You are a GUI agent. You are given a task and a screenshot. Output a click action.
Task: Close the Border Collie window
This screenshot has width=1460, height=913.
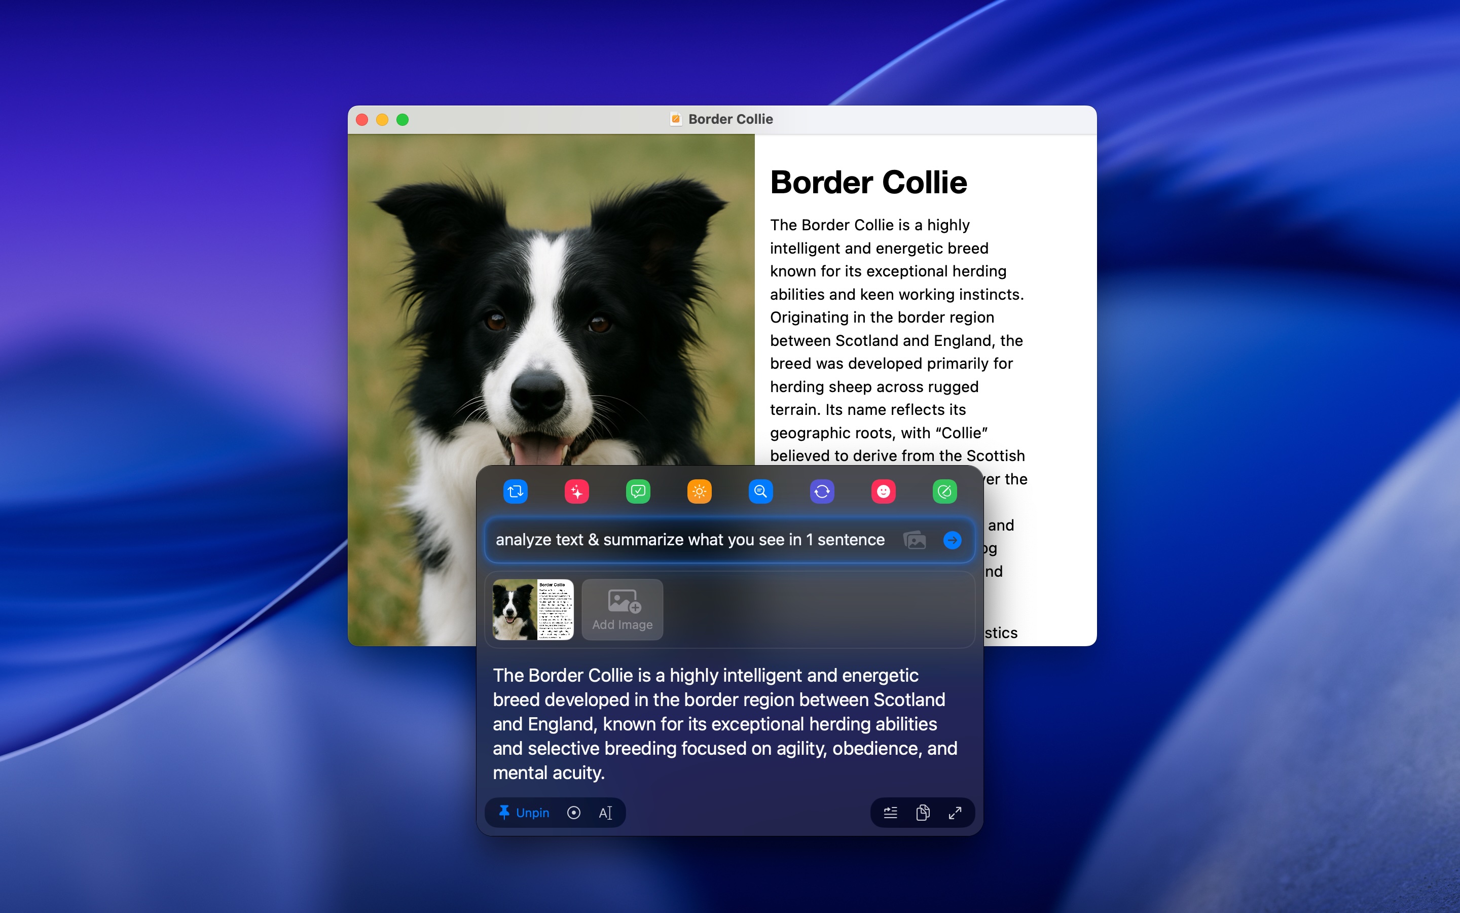362,120
